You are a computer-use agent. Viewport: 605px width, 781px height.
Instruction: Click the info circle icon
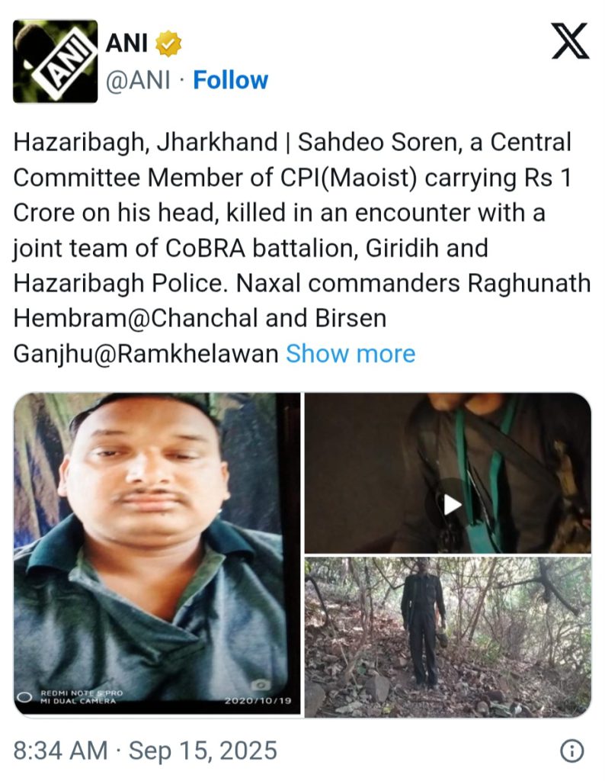pos(571,750)
